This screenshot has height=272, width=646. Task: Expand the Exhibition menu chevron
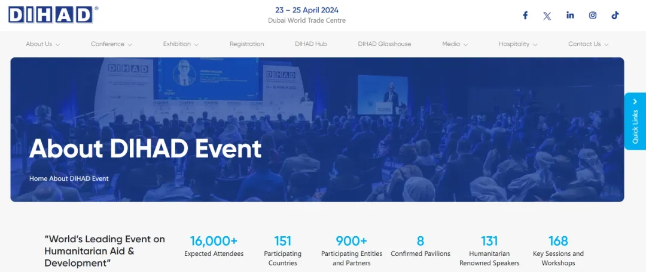(x=196, y=44)
